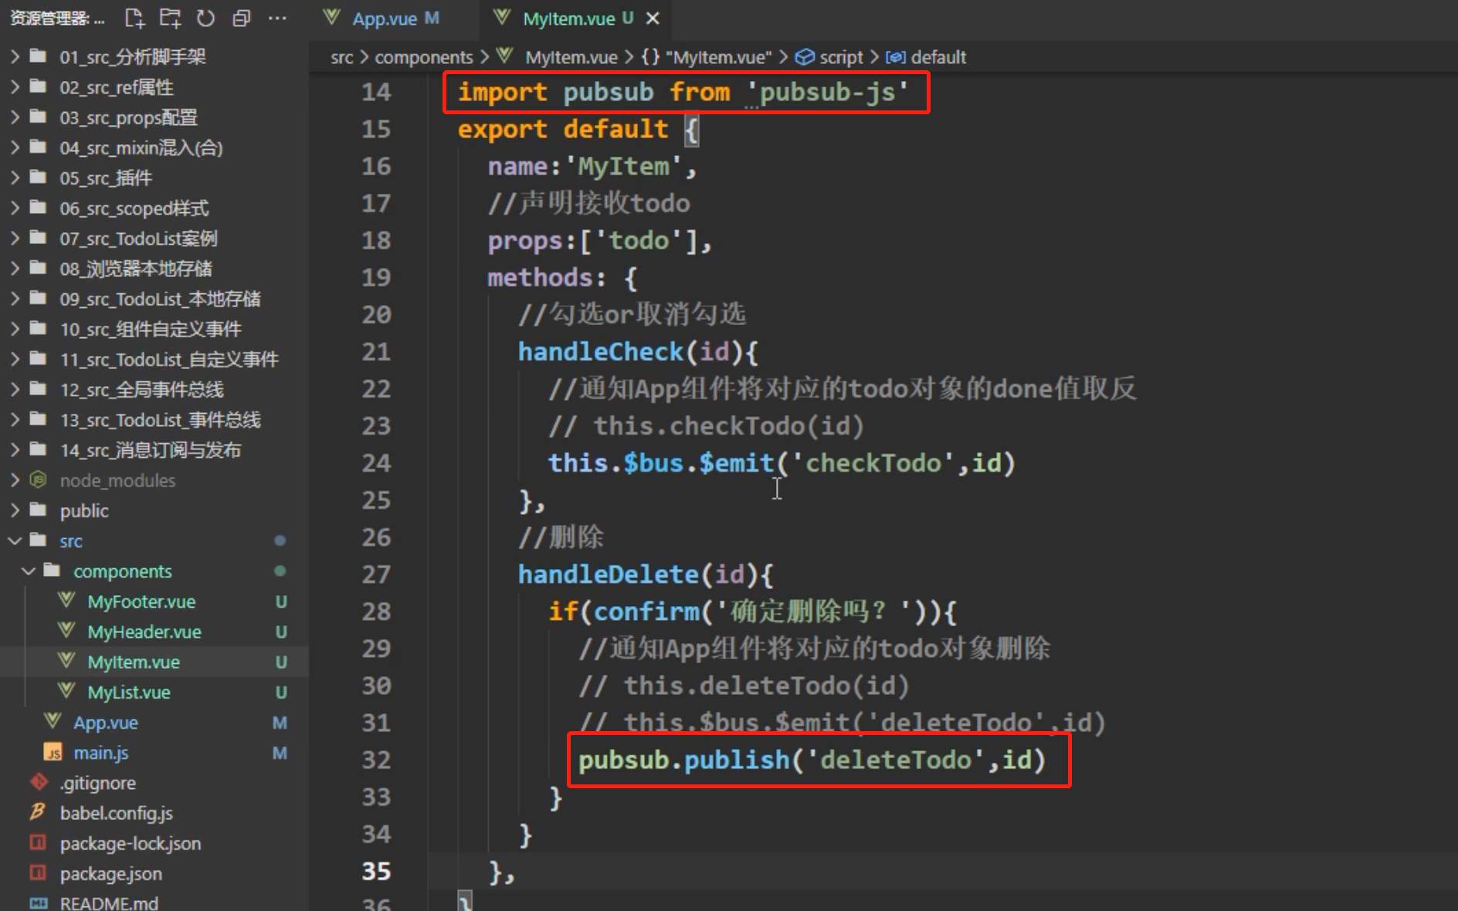Viewport: 1458px width, 911px height.
Task: Click src in the breadcrumb path
Action: (342, 57)
